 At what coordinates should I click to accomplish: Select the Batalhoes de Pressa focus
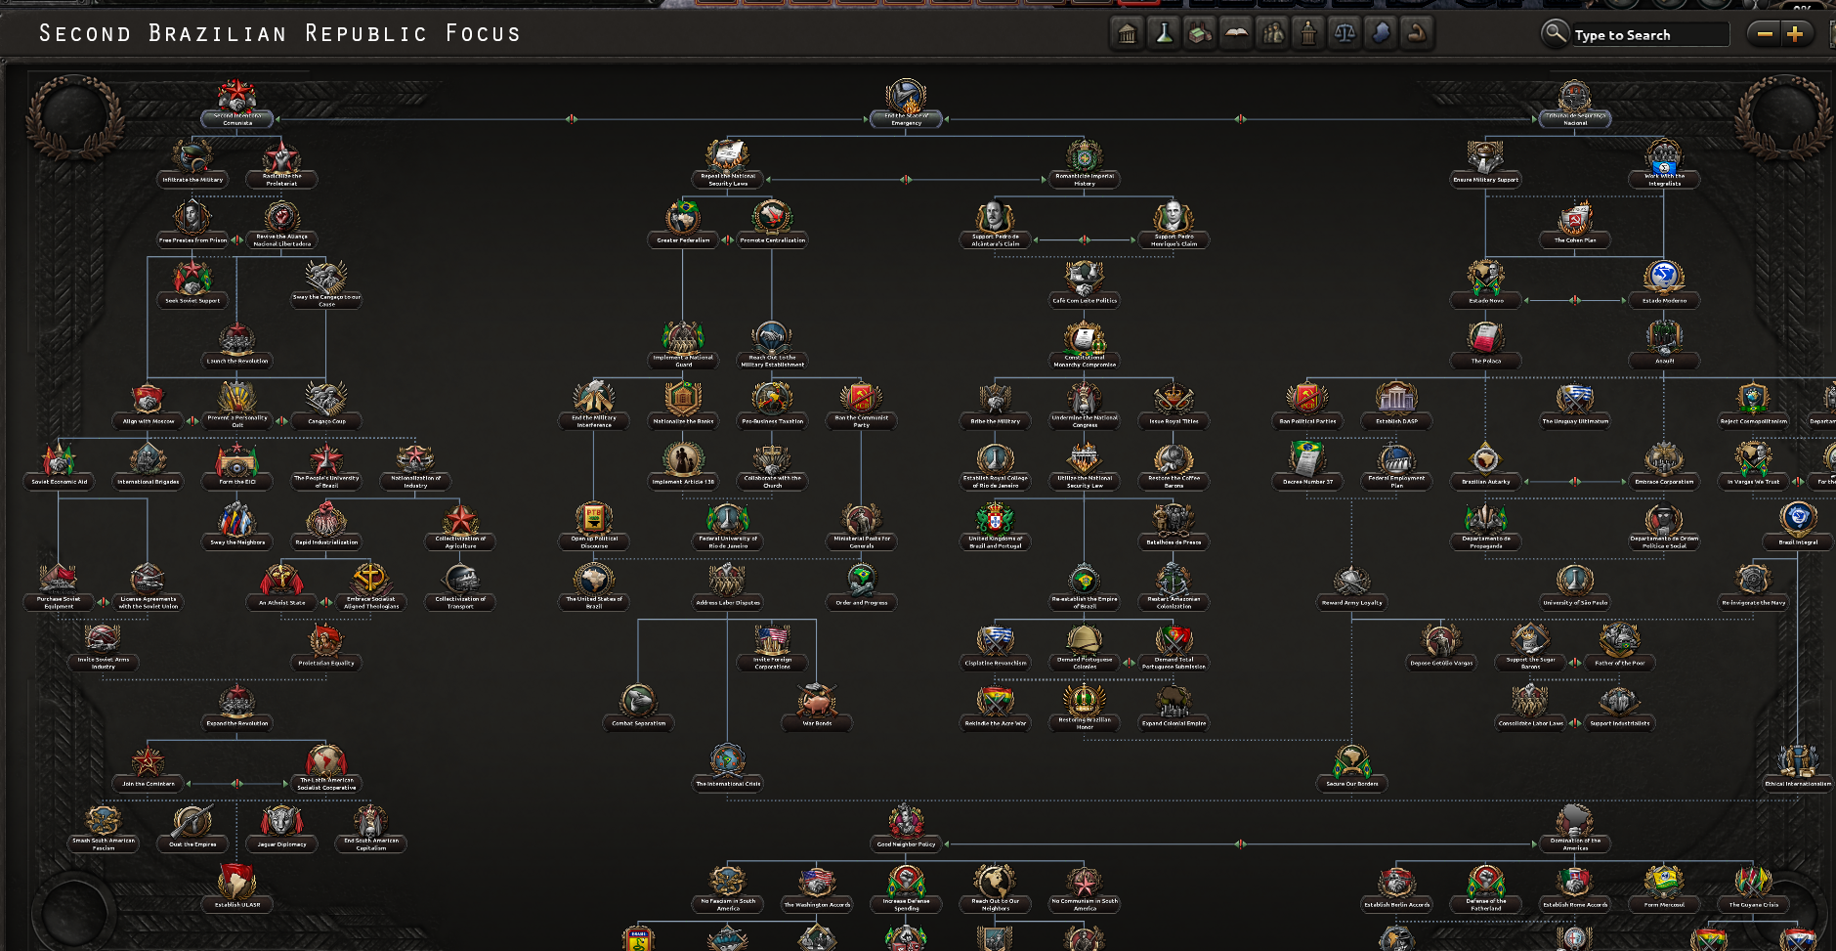pos(1174,526)
